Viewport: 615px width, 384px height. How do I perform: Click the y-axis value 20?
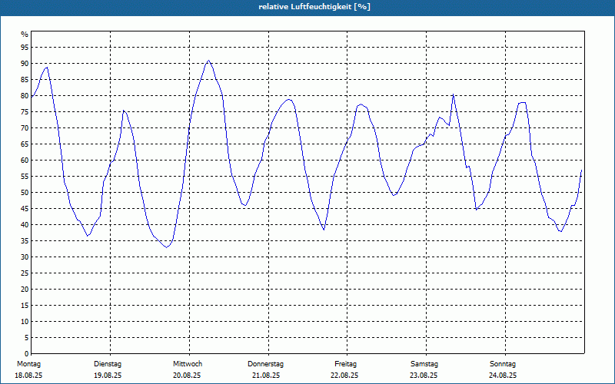click(x=25, y=290)
